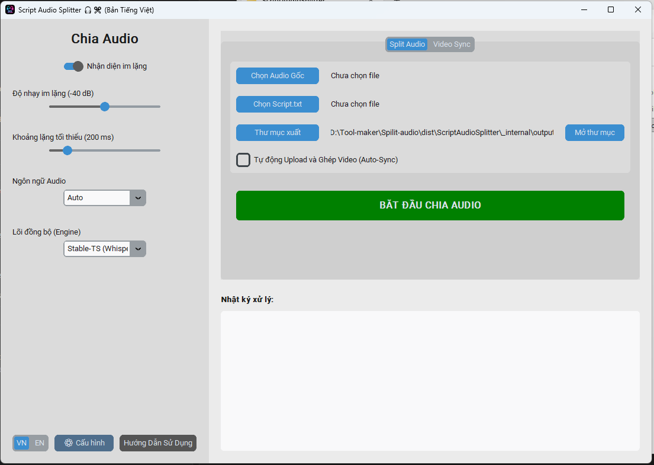Viewport: 654px width, 465px height.
Task: Select VN language option
Action: pos(22,443)
